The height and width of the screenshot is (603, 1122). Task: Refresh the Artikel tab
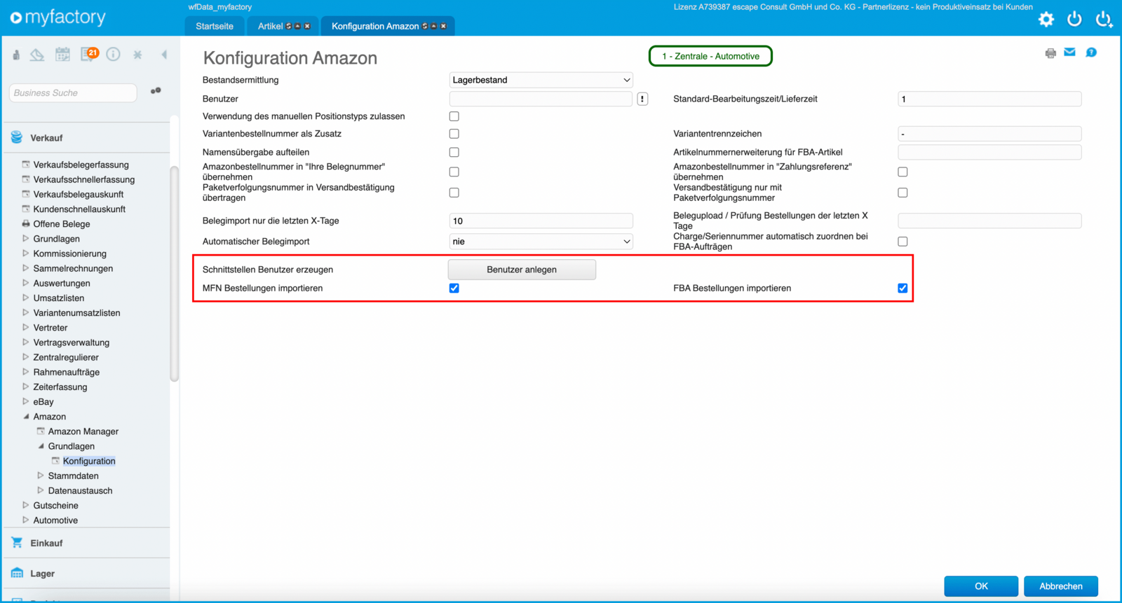tap(289, 27)
